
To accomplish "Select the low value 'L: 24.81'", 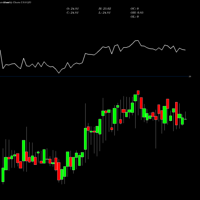I will tap(104, 13).
